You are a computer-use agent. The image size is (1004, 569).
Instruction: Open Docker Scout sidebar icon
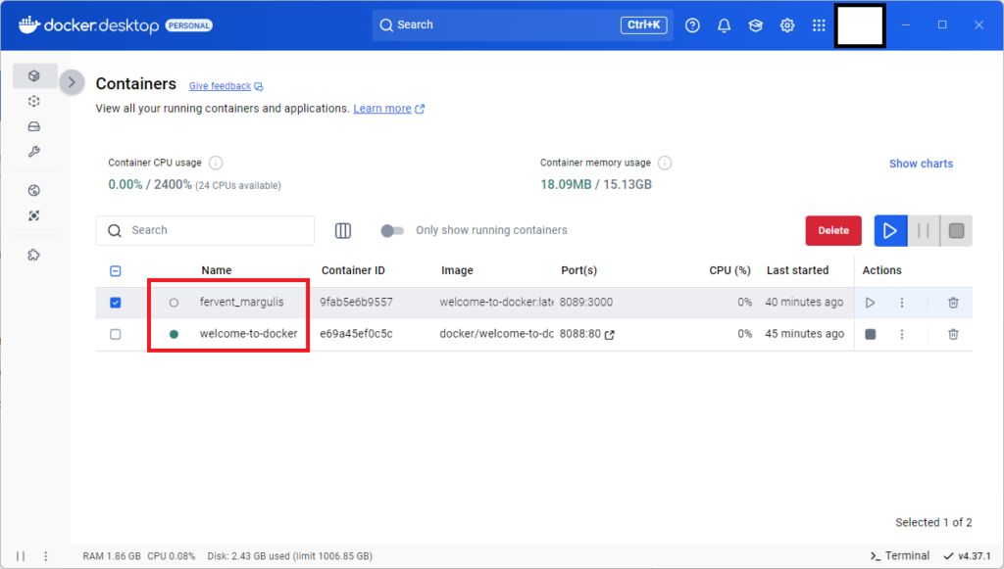(34, 216)
